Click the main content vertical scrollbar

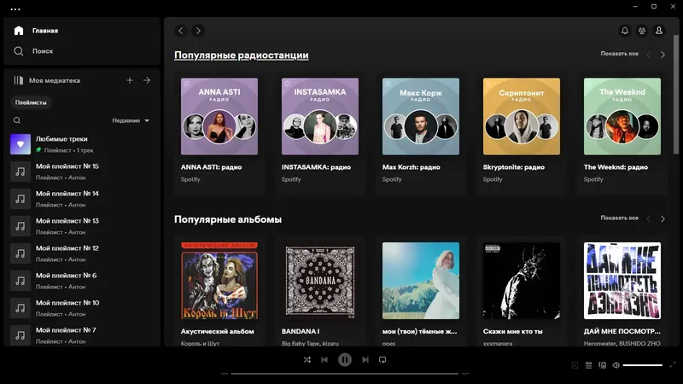click(676, 95)
